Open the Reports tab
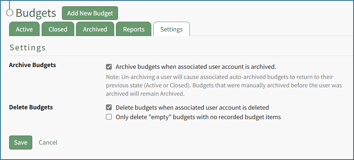The height and width of the screenshot is (160, 354). 133,29
